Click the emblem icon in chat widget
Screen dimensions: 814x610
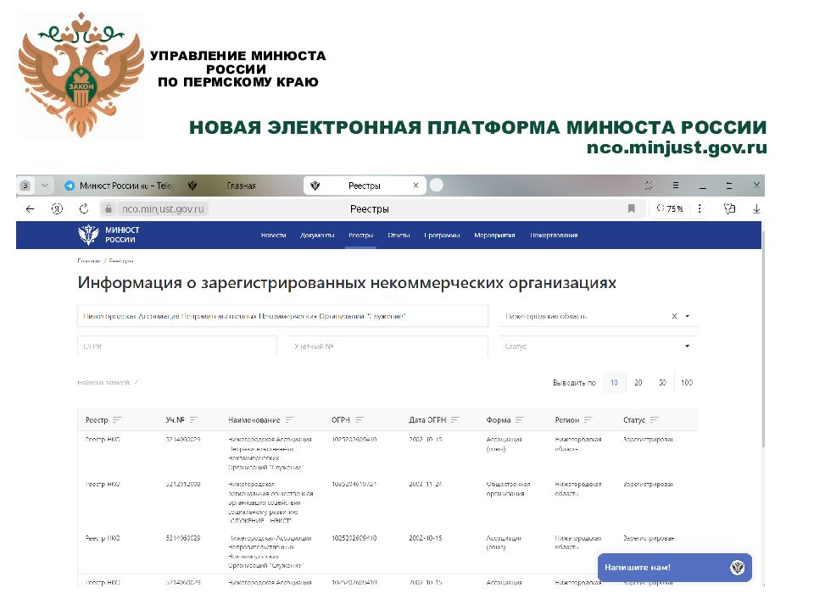(737, 568)
